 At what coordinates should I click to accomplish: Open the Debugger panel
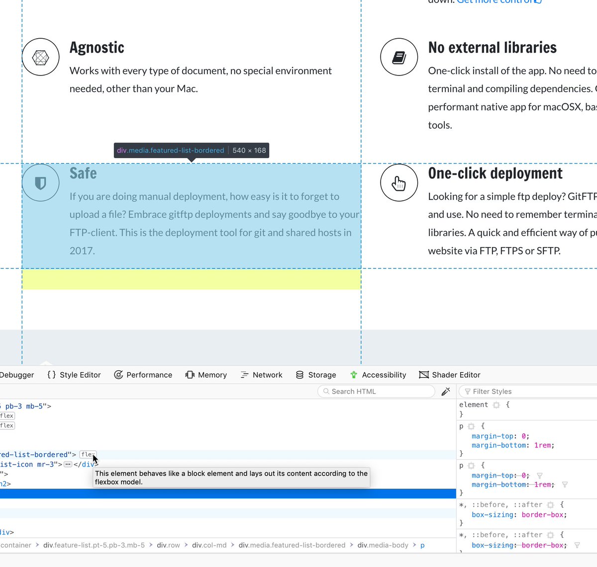tap(17, 375)
